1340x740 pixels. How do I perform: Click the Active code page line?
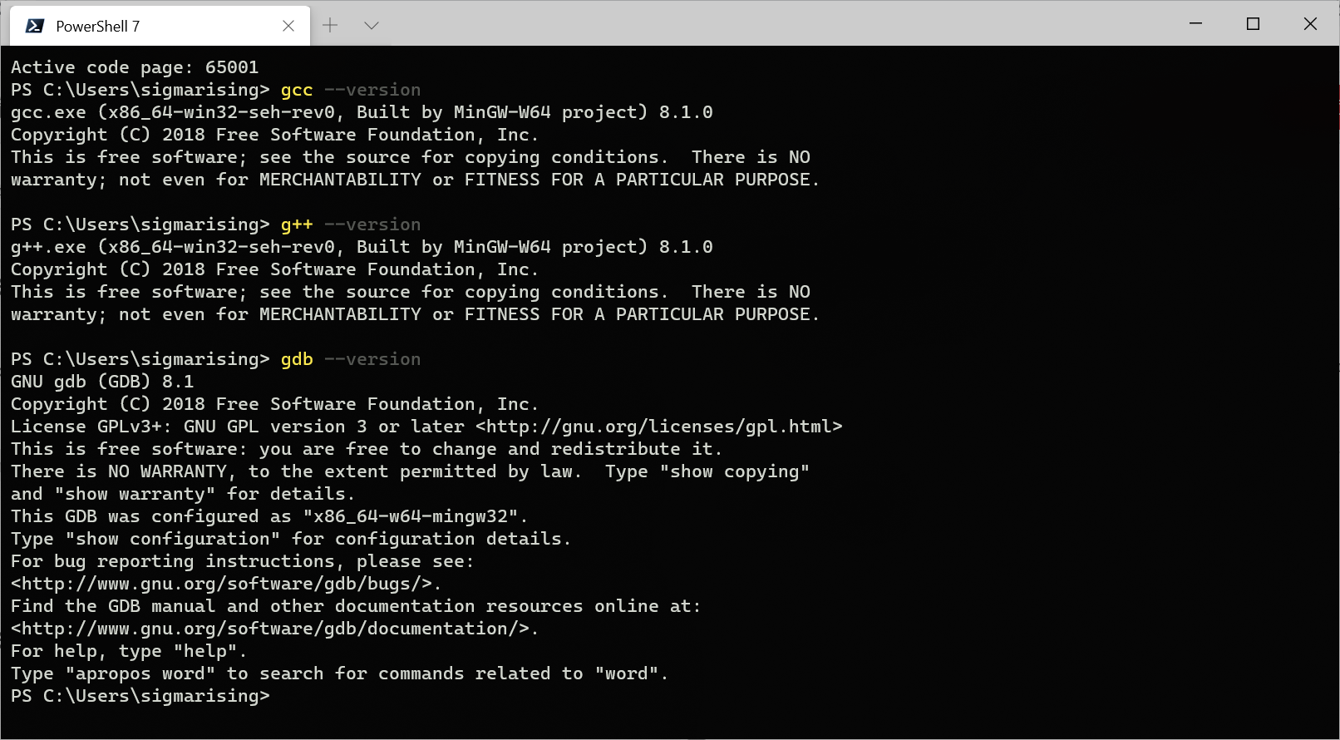(x=134, y=67)
